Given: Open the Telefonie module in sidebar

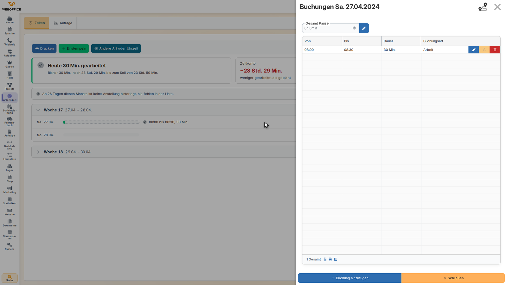Looking at the screenshot, I should pos(10,42).
